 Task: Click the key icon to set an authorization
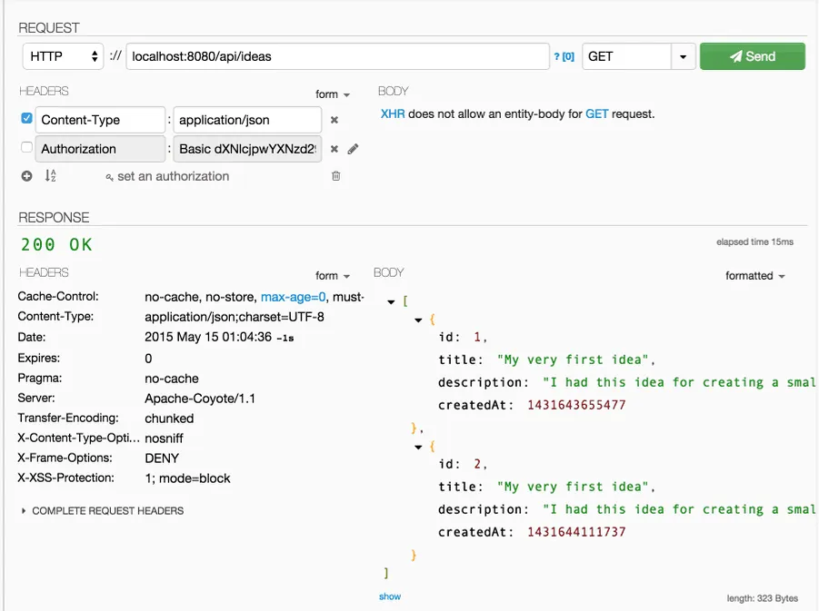pyautogui.click(x=110, y=177)
